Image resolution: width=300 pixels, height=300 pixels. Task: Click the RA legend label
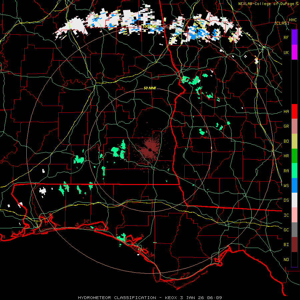[x=286, y=171]
